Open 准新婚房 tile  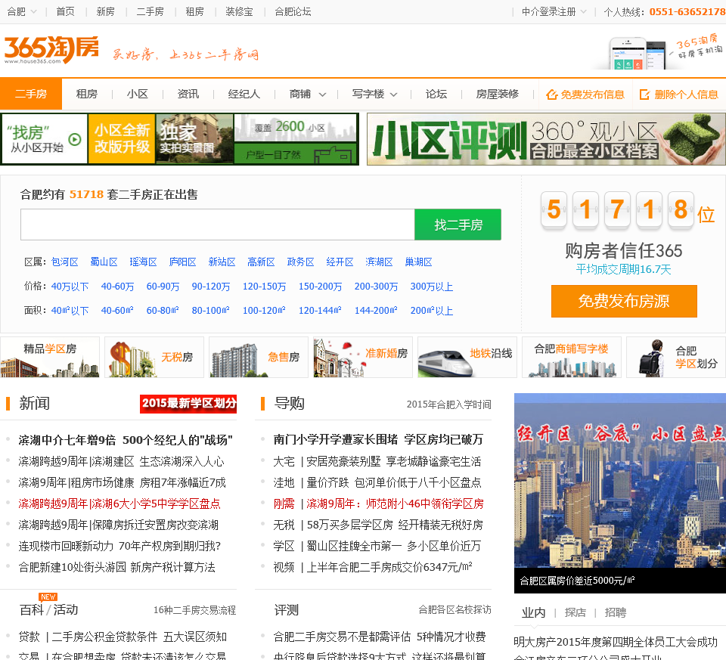tap(362, 358)
